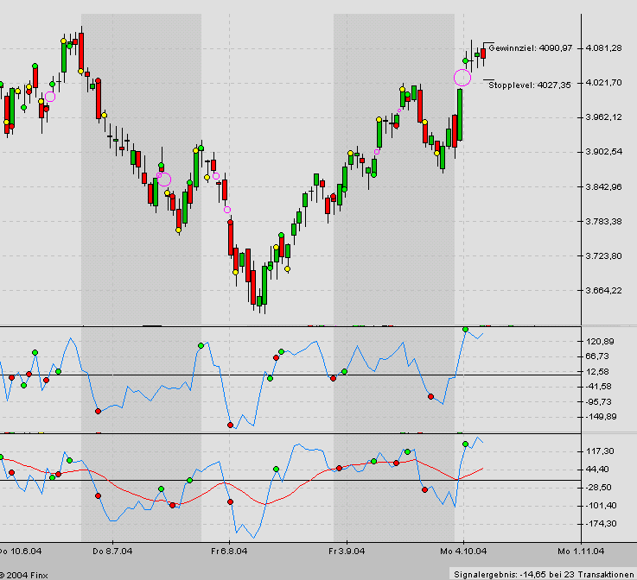Click the 120,89 oscillator axis value
The height and width of the screenshot is (580, 637).
coord(599,342)
